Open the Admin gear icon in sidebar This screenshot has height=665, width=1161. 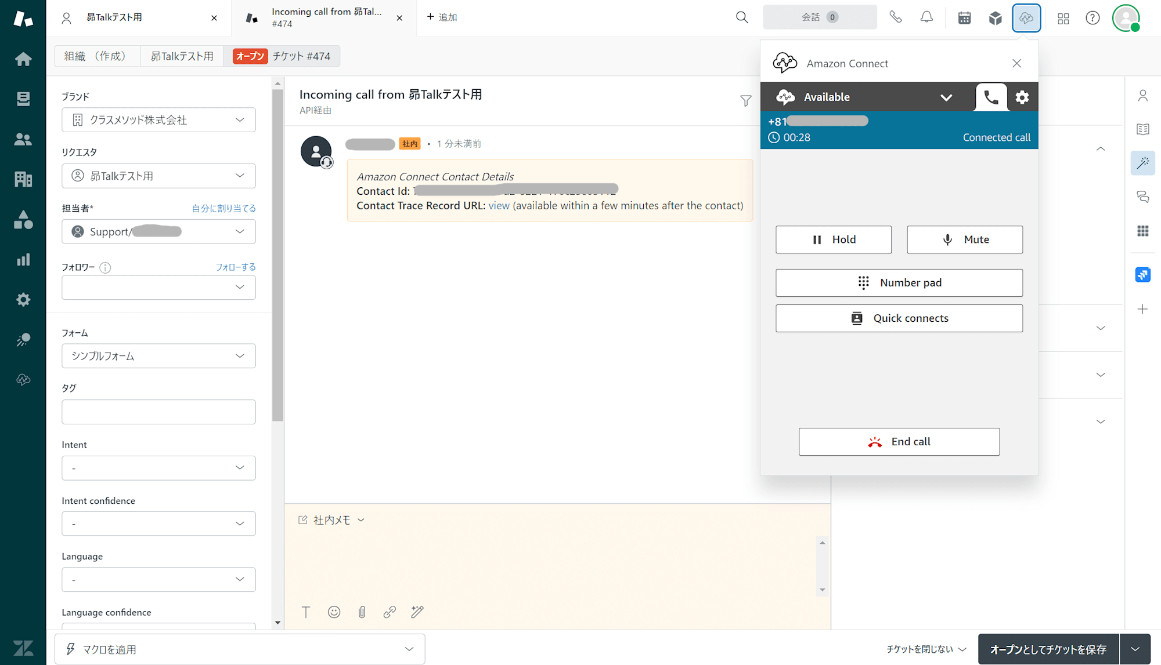pyautogui.click(x=23, y=300)
